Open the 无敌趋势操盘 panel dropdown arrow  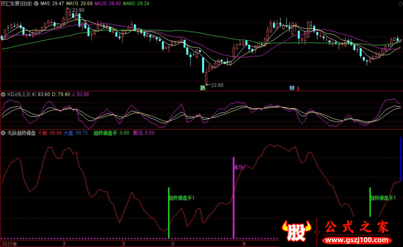(3, 133)
